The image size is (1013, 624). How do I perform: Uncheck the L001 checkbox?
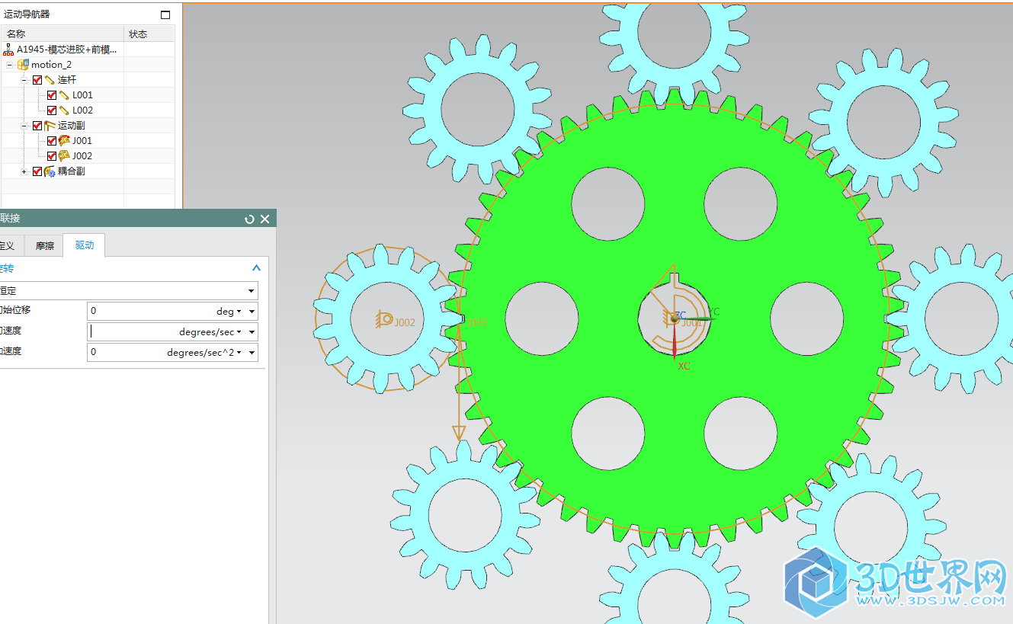coord(52,95)
